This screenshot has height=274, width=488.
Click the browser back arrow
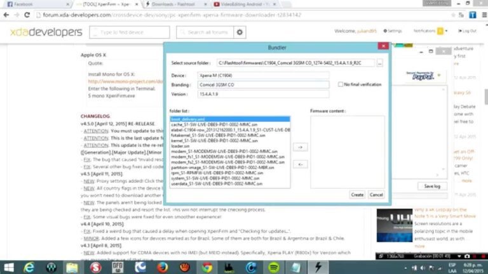point(6,15)
